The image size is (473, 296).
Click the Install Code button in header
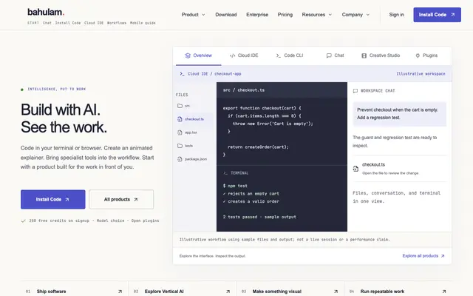pos(437,15)
